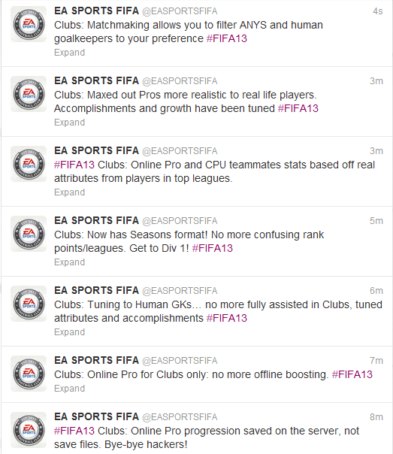Click the avatar beside the Maxed out Pros tweet
The width and height of the screenshot is (393, 454).
tap(29, 94)
